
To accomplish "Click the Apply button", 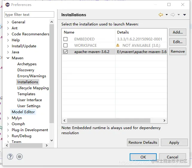I will coord(174,143).
